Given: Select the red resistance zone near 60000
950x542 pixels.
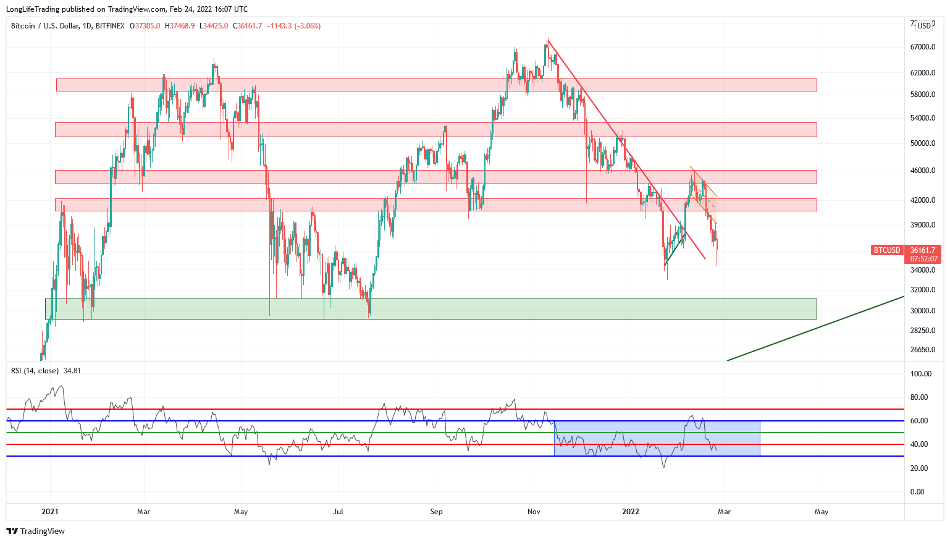Looking at the screenshot, I should [436, 85].
